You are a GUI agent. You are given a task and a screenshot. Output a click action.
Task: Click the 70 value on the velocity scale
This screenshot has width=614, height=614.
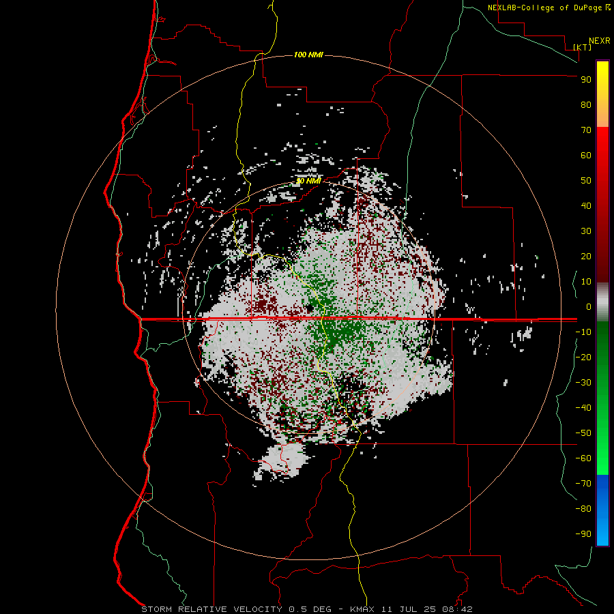pos(586,130)
